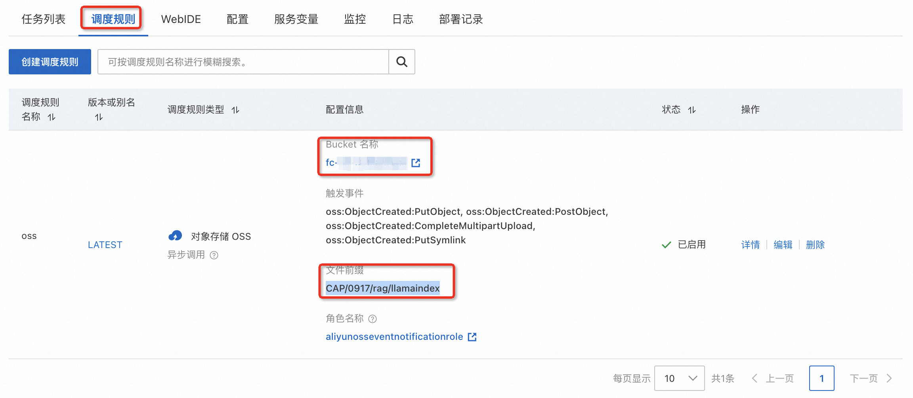The height and width of the screenshot is (398, 913).
Task: Click the search magnifier icon
Action: tap(401, 62)
